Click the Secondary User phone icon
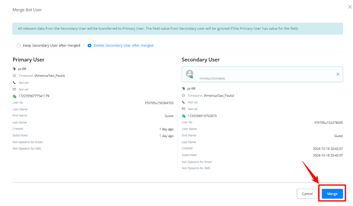Viewport: 353px width, 206px height. click(x=183, y=102)
